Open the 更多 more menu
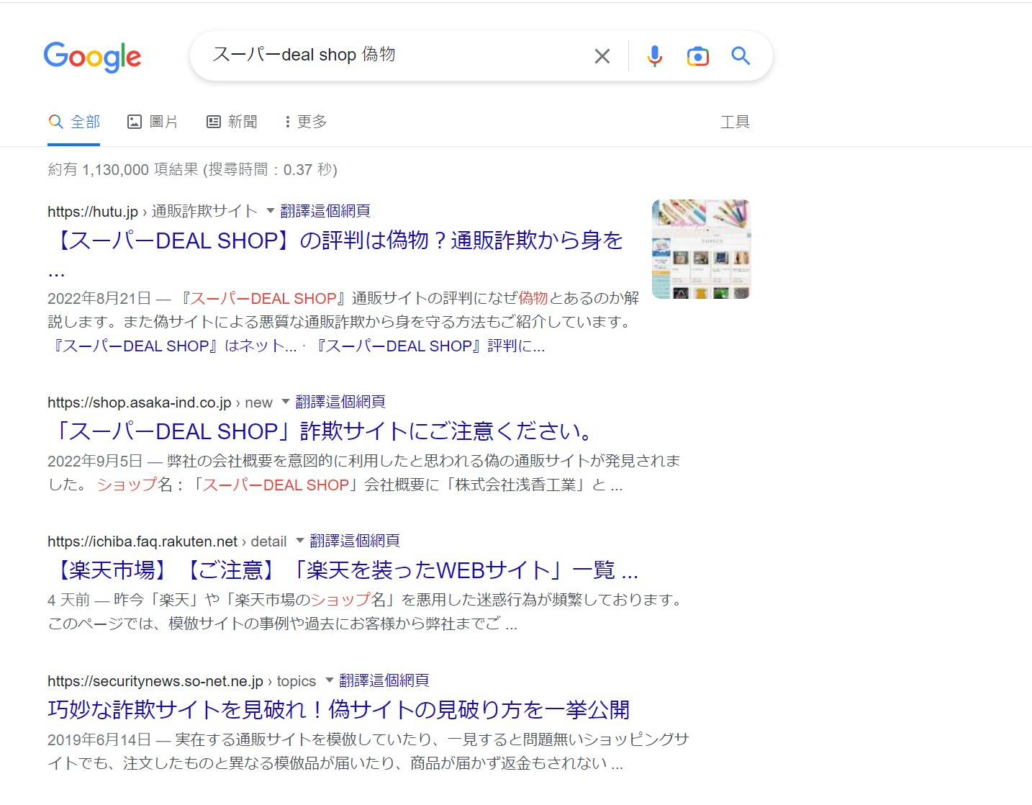Viewport: 1032px width, 805px height. (306, 122)
